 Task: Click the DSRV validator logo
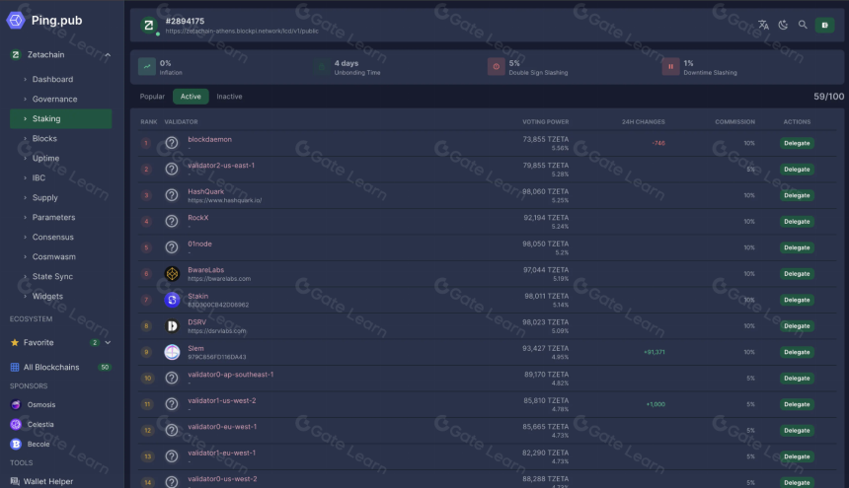tap(172, 326)
